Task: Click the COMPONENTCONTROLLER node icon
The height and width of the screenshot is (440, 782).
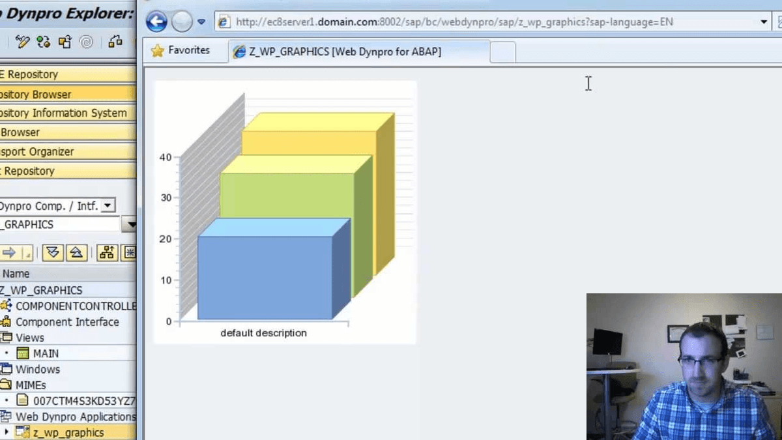Action: click(6, 306)
